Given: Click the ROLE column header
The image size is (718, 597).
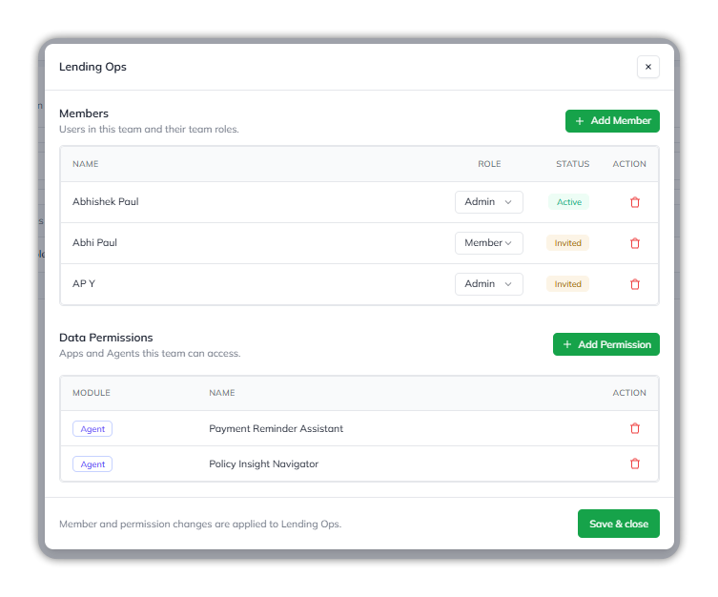Looking at the screenshot, I should click(489, 164).
